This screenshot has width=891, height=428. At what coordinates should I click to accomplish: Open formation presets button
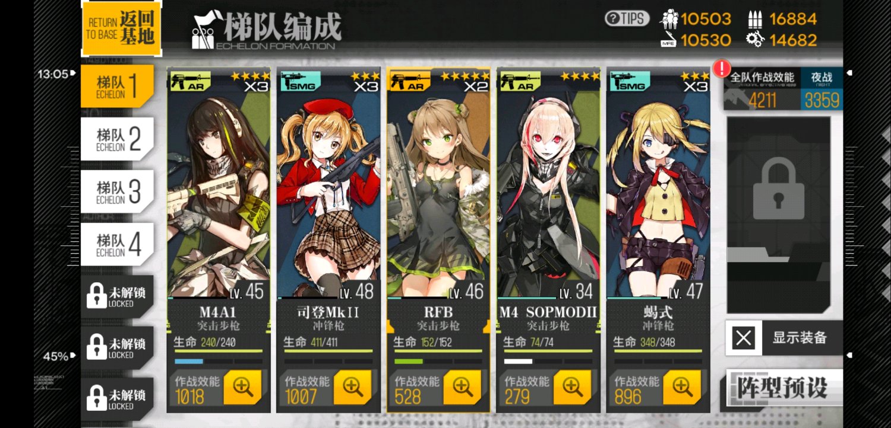tap(783, 388)
